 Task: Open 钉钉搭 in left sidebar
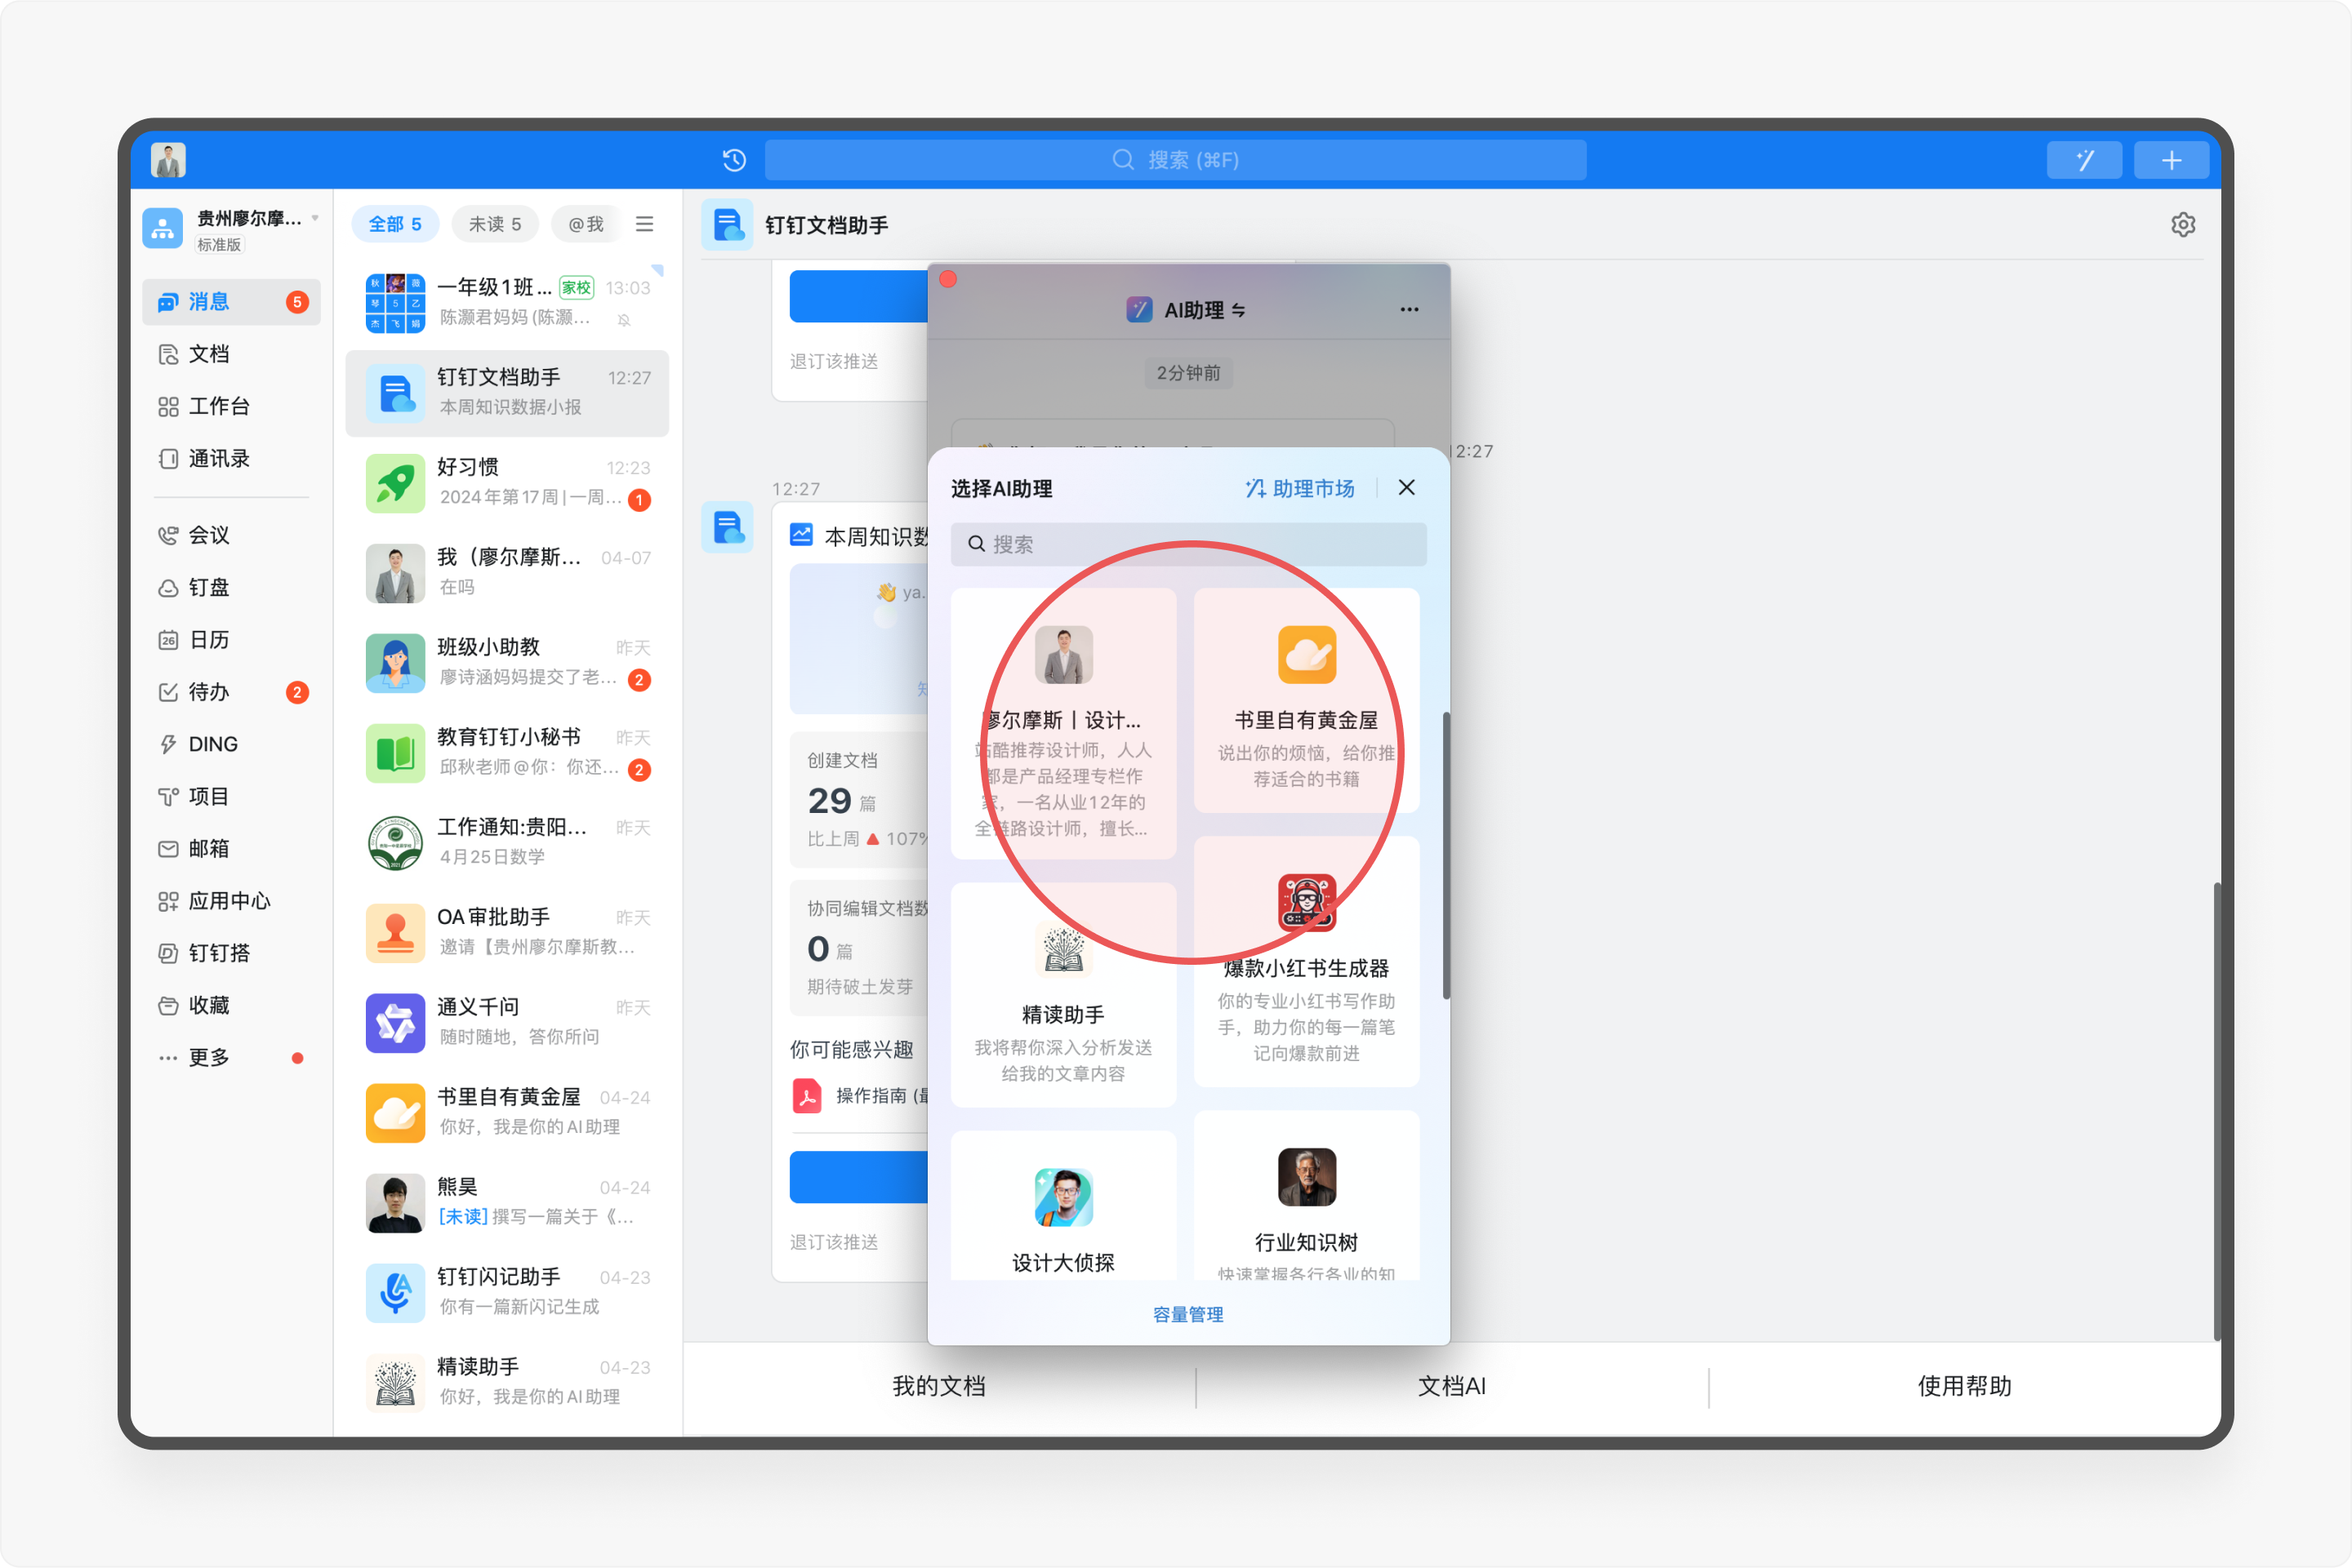[231, 953]
